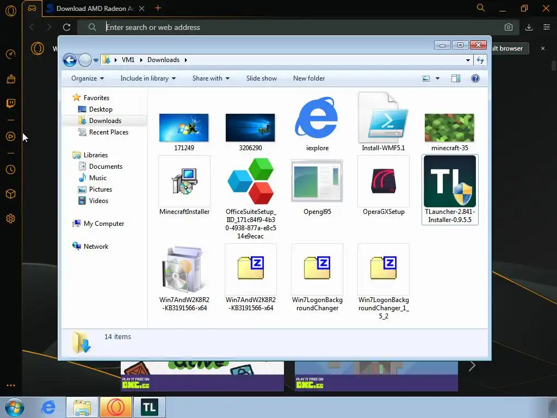This screenshot has height=418, width=557.
Task: Refresh the Explorer folder view
Action: point(480,60)
